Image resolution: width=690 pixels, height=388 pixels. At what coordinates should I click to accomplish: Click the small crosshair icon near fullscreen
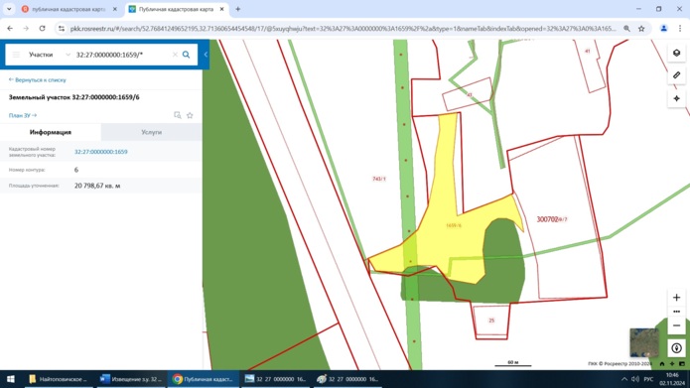672,364
